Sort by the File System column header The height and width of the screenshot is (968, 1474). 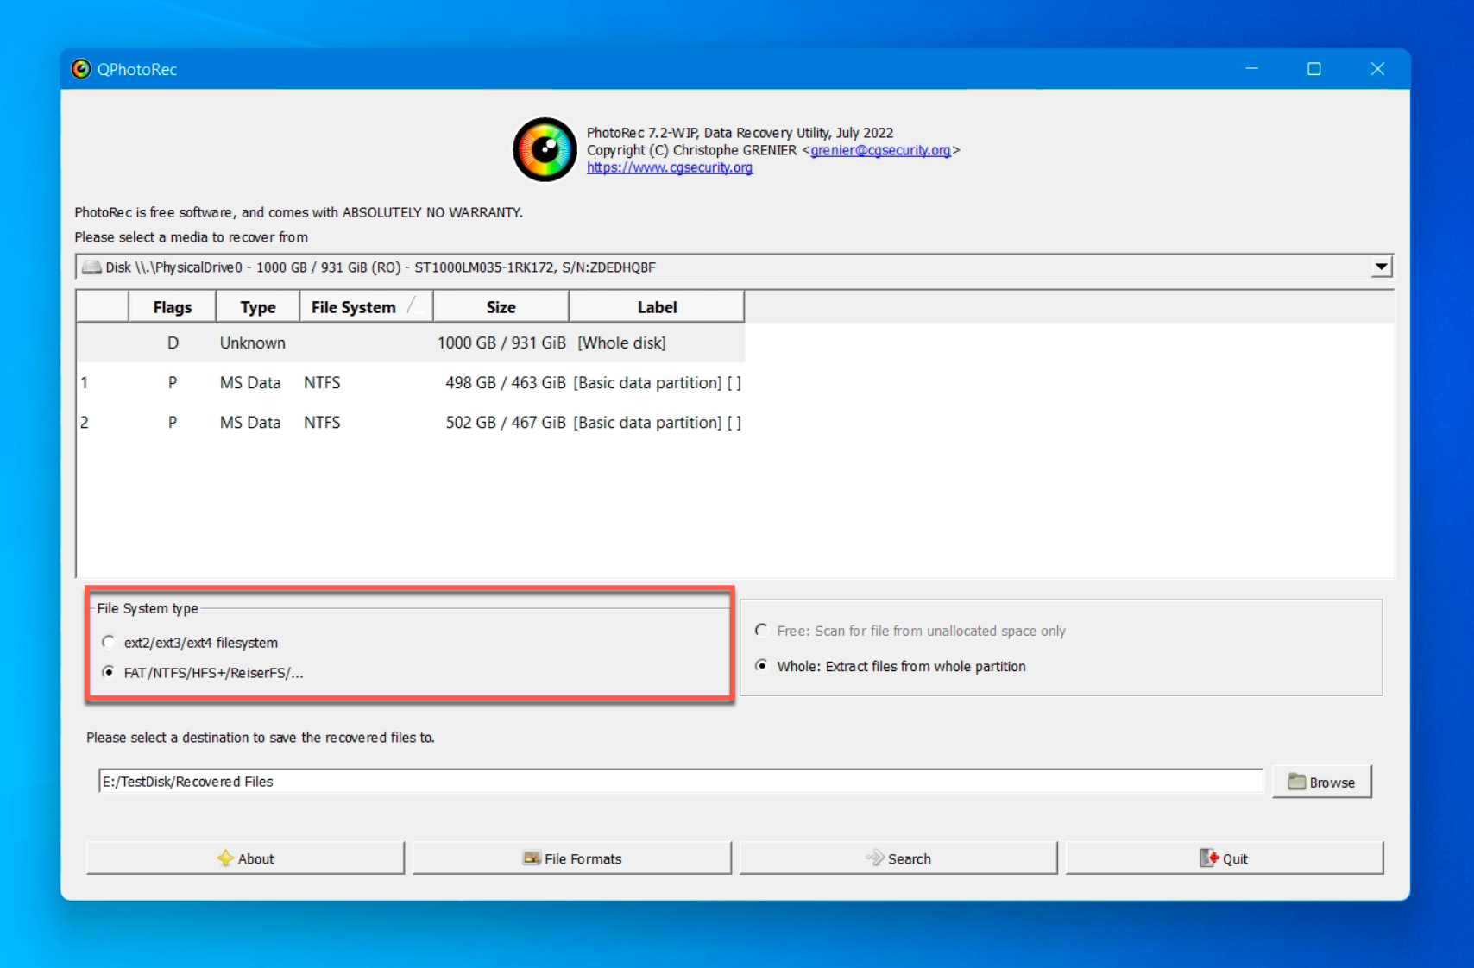366,307
